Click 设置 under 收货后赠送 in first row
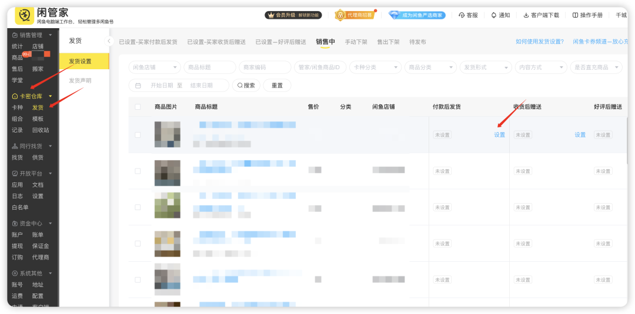Viewport: 635px width, 314px height. click(580, 134)
